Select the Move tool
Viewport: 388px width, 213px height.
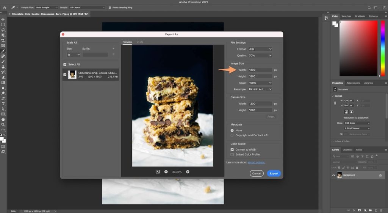[3, 19]
